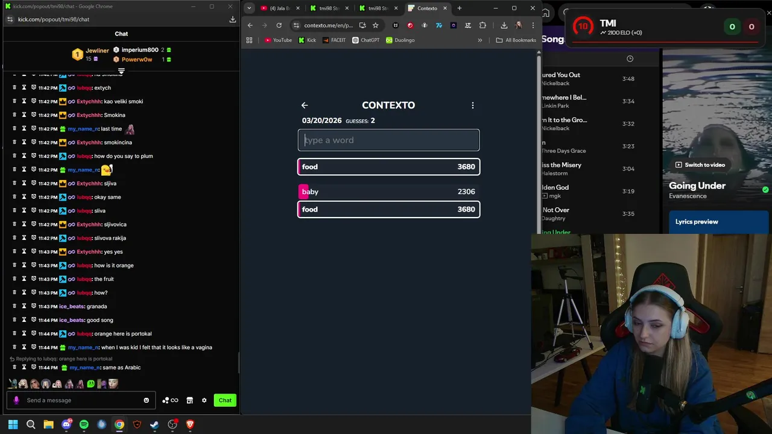Click the red circular extension icon
The image size is (772, 434).
click(x=410, y=25)
